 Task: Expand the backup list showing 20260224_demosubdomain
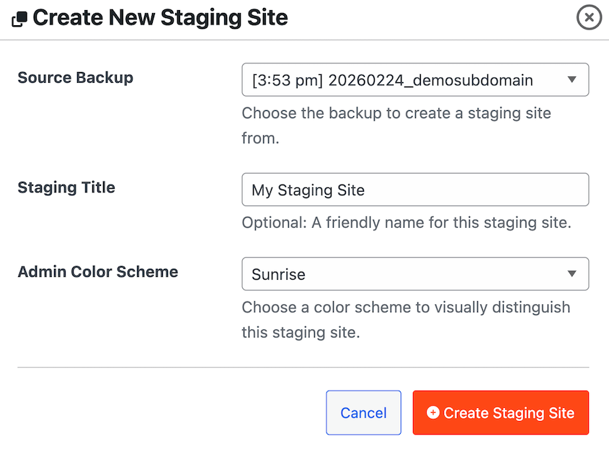tap(415, 79)
